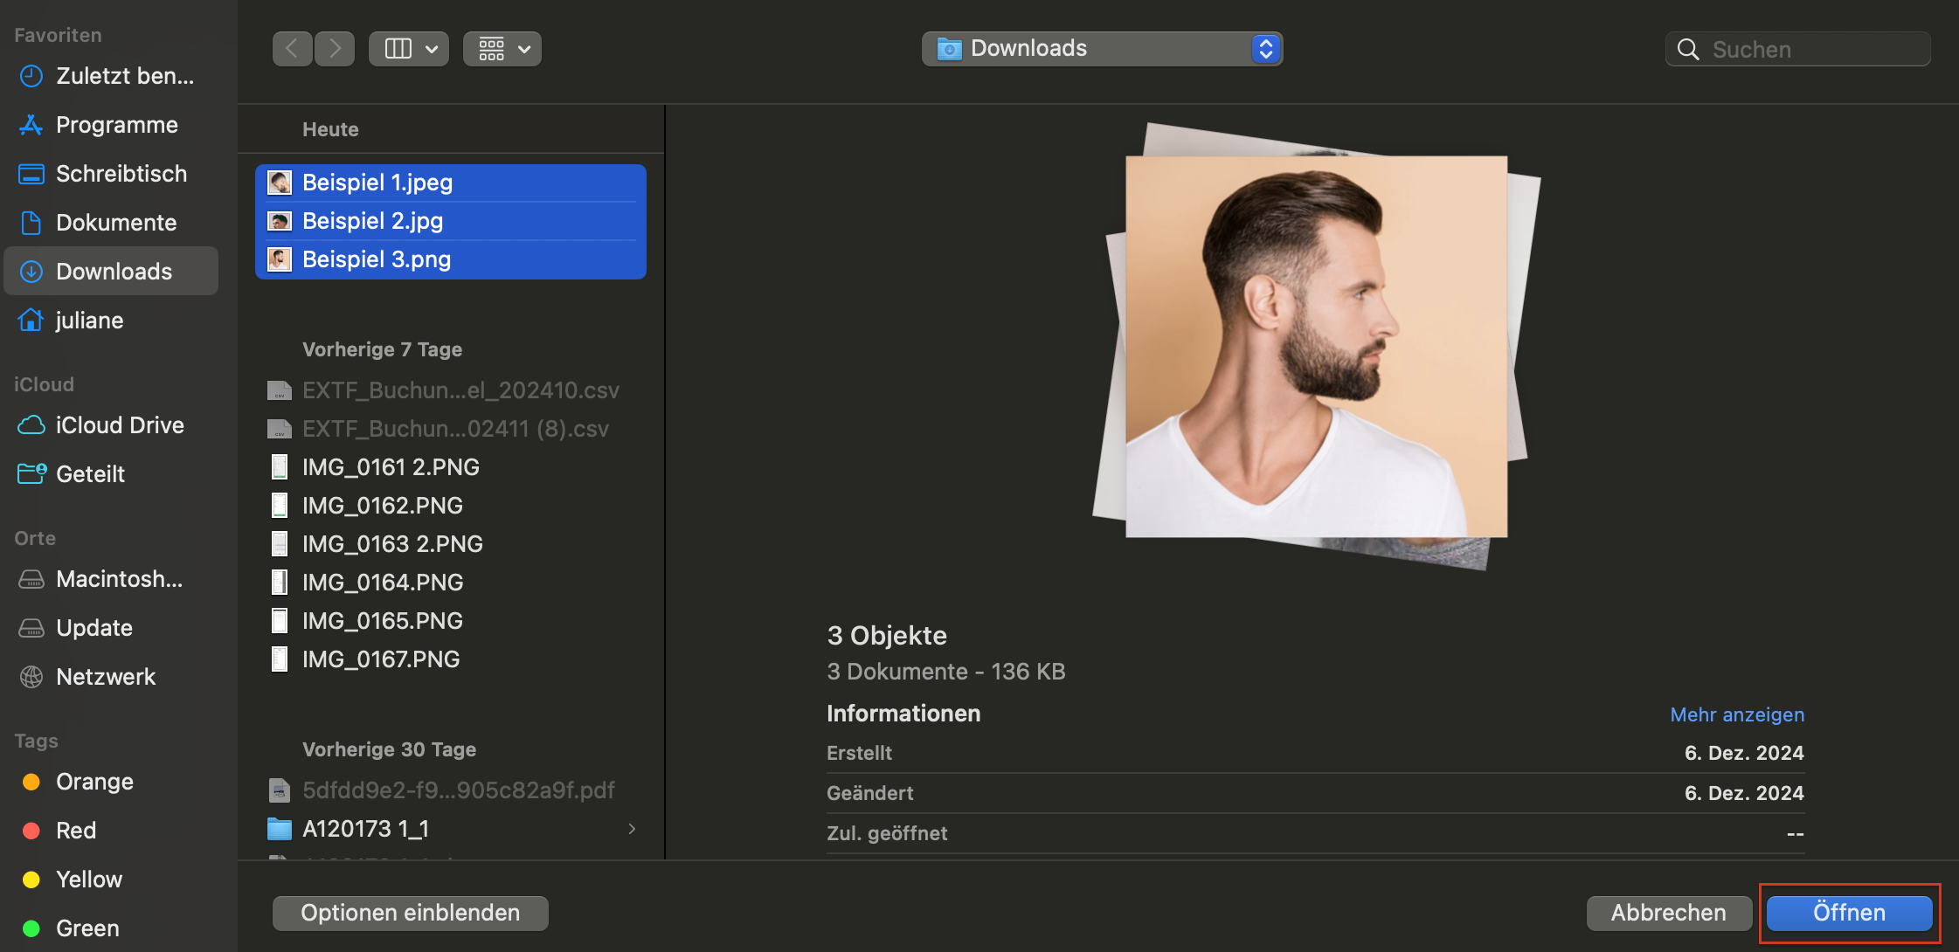This screenshot has height=952, width=1959.
Task: Expand the A120173 1_1 folder chevron
Action: point(632,829)
